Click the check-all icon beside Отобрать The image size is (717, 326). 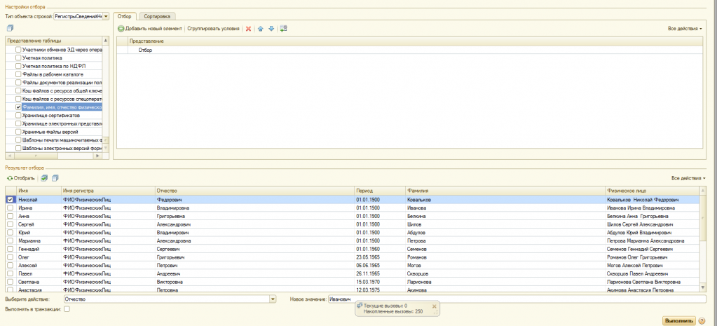[x=44, y=178]
